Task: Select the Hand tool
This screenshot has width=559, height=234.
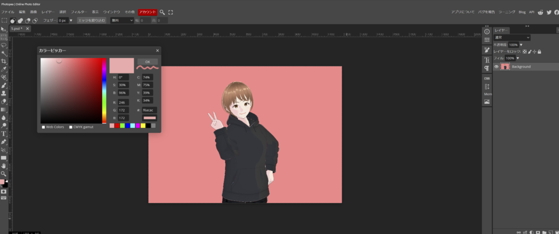Action: pos(4,165)
